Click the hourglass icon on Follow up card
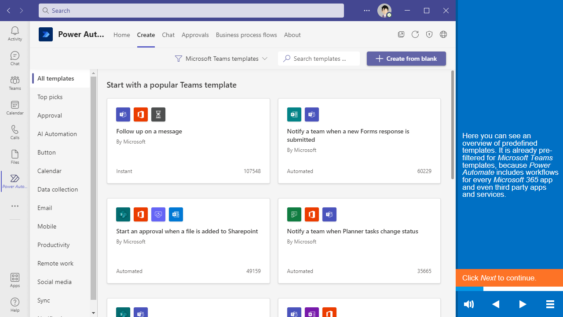 (158, 114)
